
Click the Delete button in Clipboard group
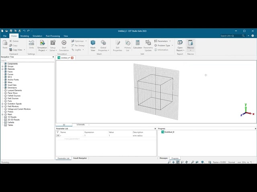(x=14, y=41)
